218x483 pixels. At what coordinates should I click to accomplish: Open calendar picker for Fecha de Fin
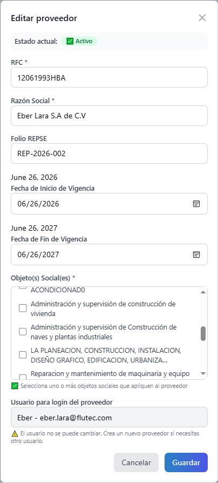[196, 254]
